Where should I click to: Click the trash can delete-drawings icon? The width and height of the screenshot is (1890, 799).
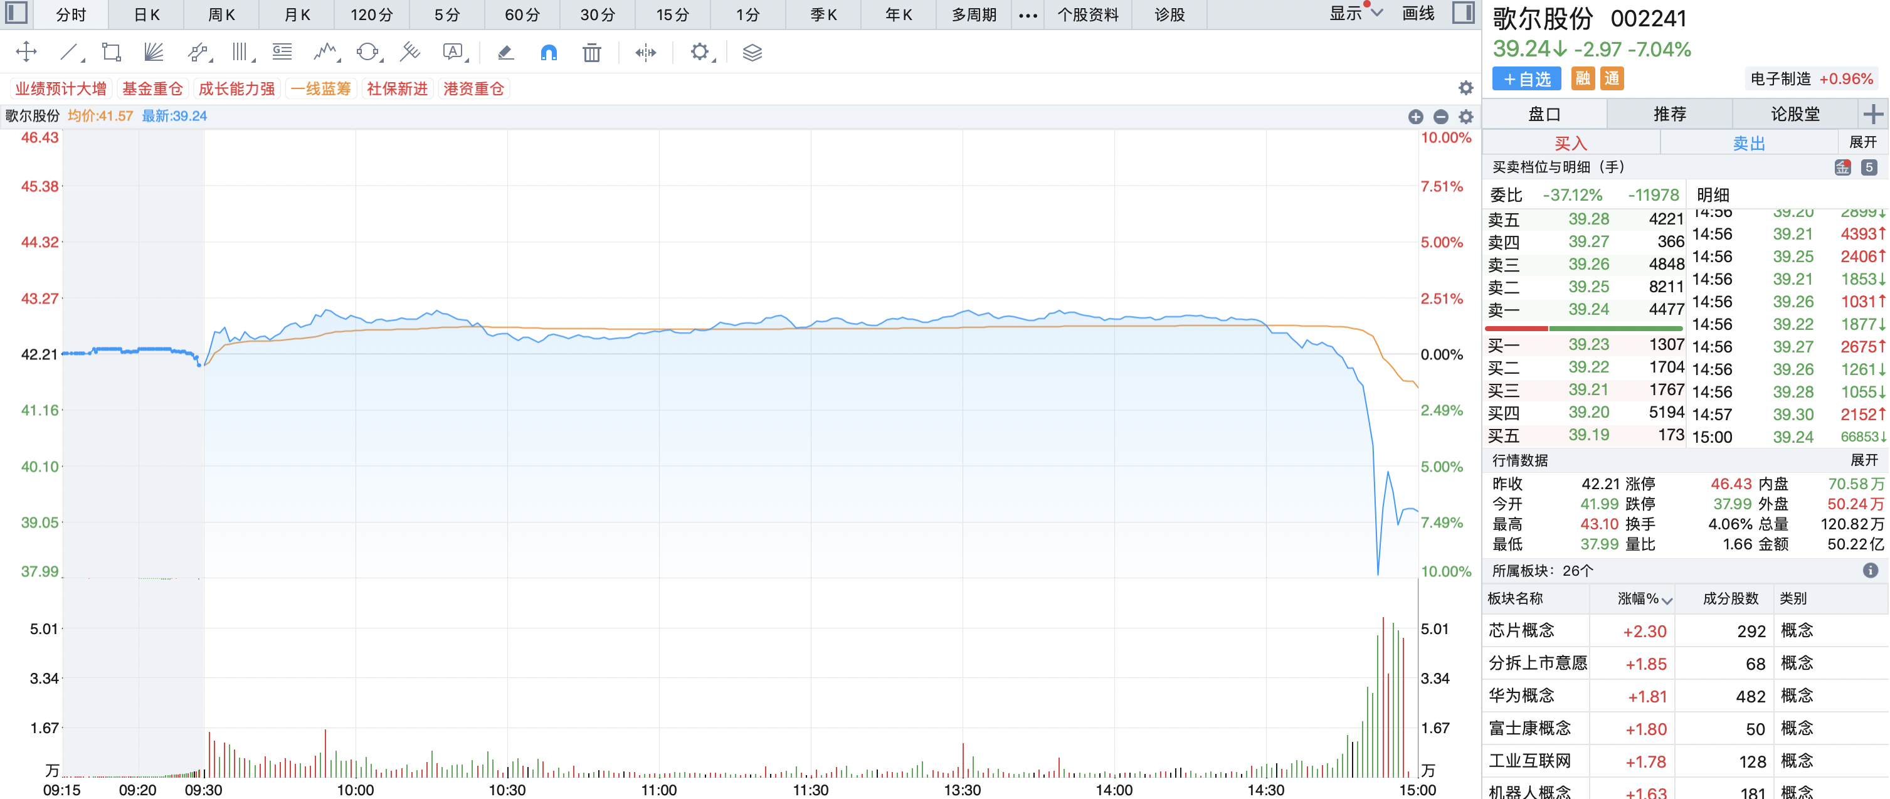591,52
